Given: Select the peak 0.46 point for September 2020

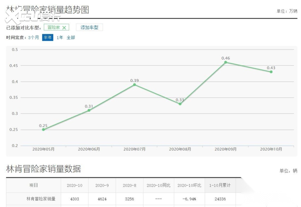Looking at the screenshot, I should (x=225, y=62).
